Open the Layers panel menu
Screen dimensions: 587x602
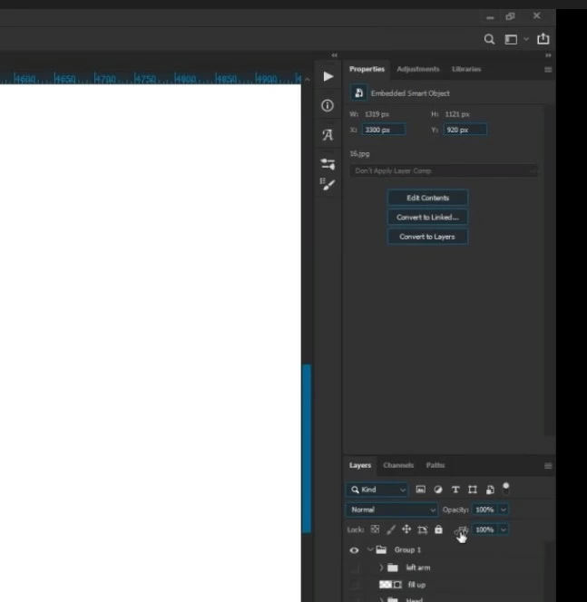pyautogui.click(x=548, y=466)
